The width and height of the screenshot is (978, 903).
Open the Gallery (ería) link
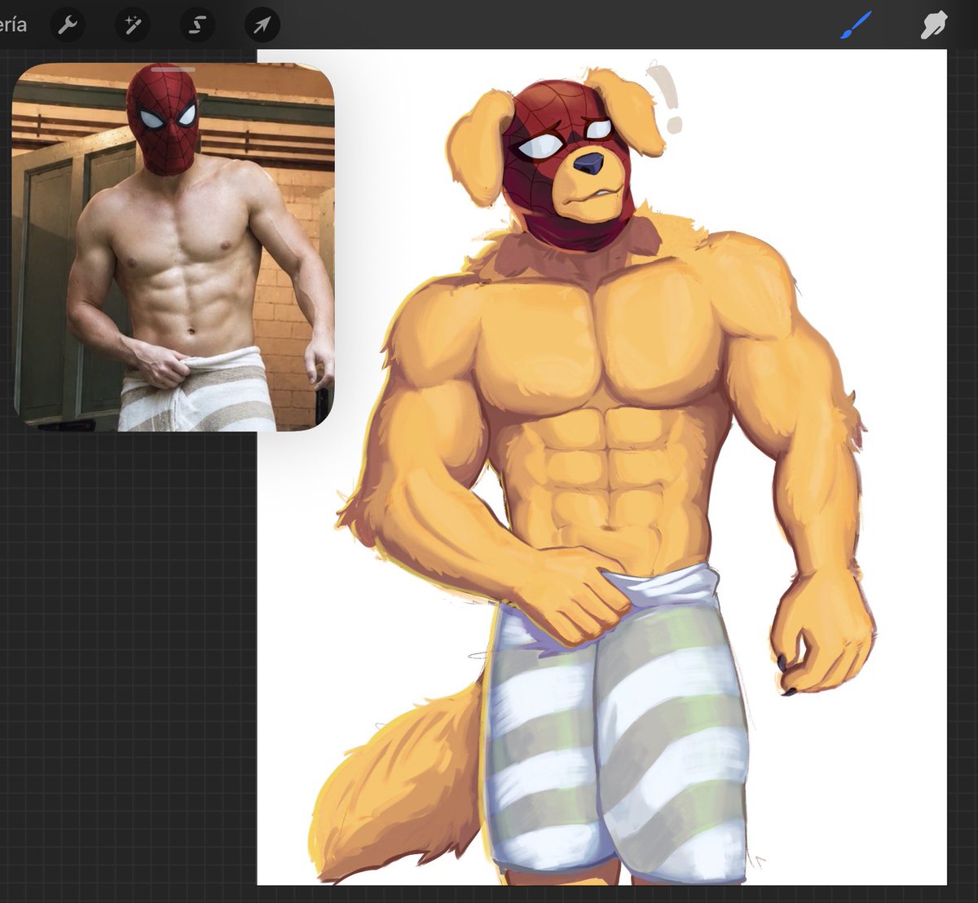[x=12, y=24]
